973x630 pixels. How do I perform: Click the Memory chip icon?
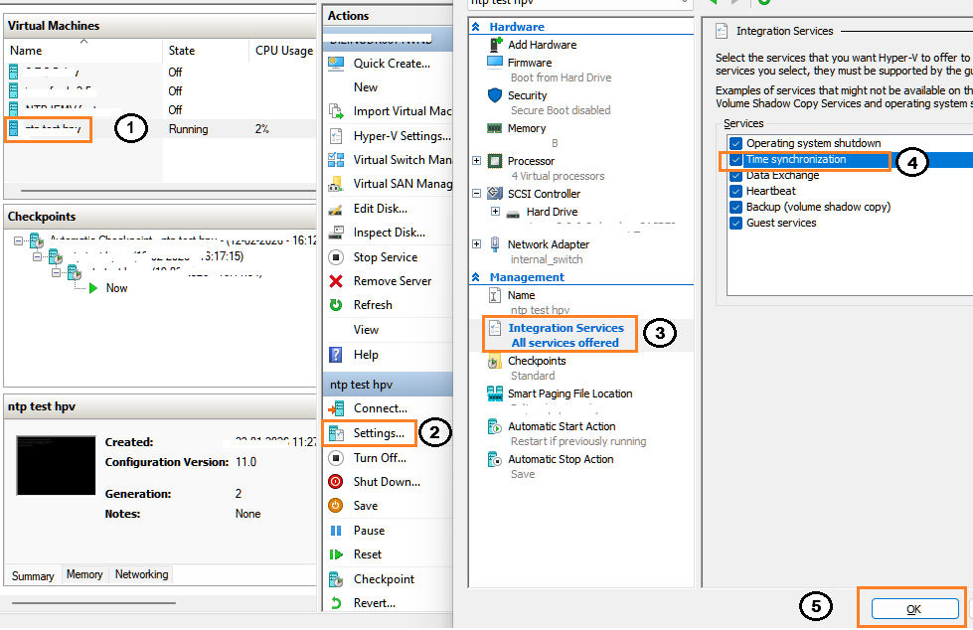click(495, 128)
